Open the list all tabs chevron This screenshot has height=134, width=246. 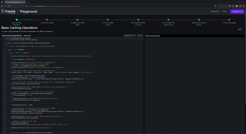coord(227,2)
